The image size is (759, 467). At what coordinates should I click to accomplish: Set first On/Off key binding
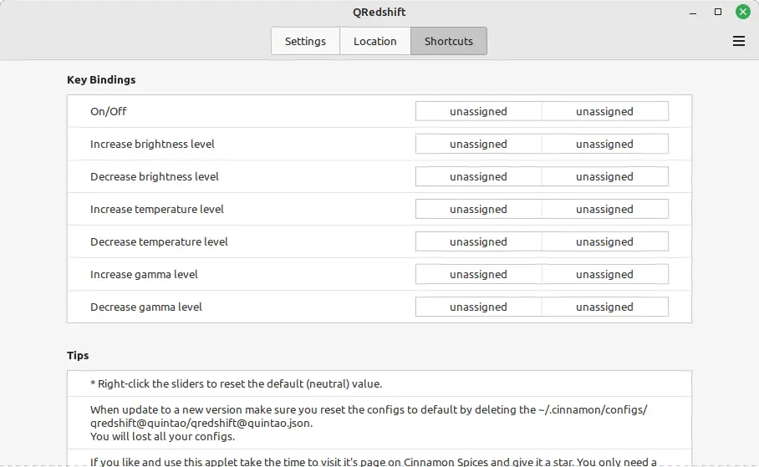pyautogui.click(x=478, y=111)
